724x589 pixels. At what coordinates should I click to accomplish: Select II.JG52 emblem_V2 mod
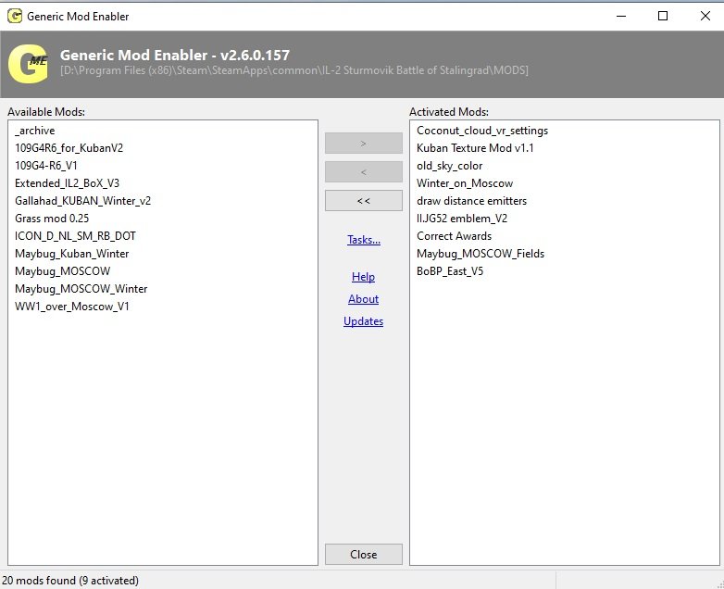(x=462, y=219)
